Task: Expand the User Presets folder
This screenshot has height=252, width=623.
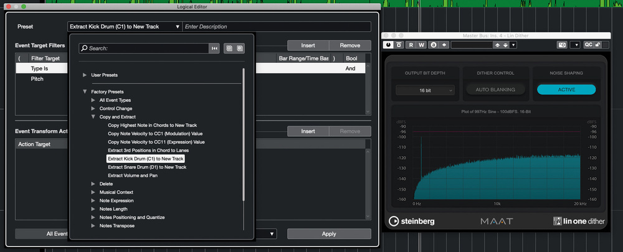Action: (84, 75)
